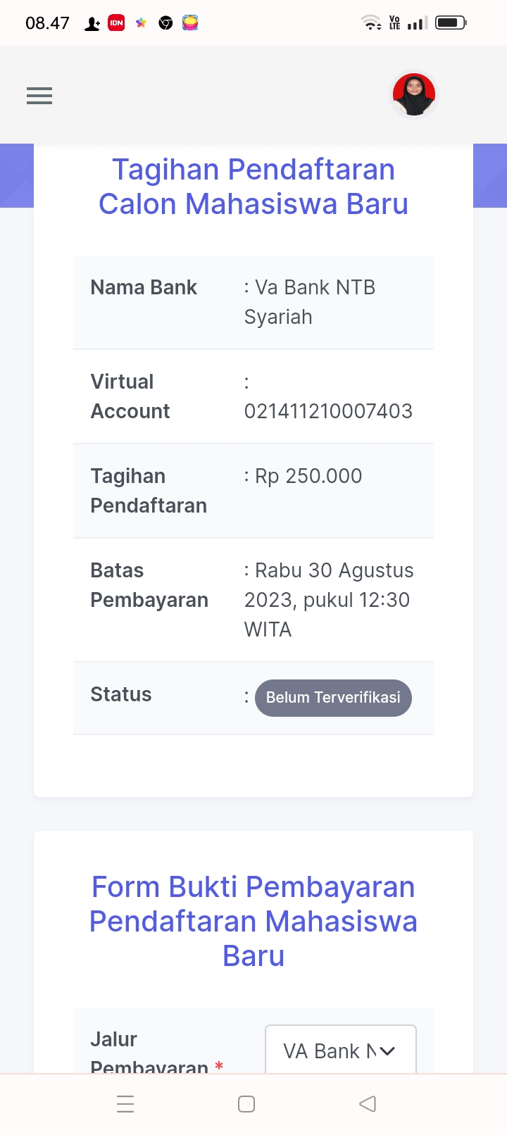507x1135 pixels.
Task: Click the Belum Terverifikasi status badge
Action: pos(333,698)
